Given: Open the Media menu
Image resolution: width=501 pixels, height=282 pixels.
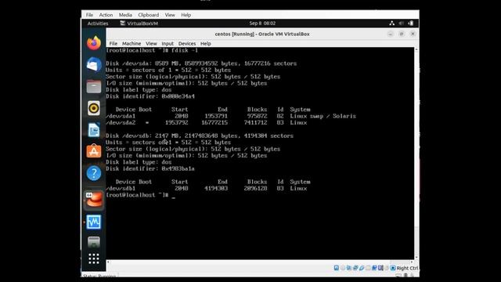Looking at the screenshot, I should (125, 15).
